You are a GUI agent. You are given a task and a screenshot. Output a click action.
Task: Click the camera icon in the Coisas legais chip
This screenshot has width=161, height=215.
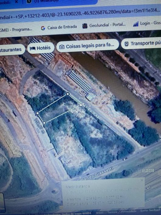[x=62, y=47]
